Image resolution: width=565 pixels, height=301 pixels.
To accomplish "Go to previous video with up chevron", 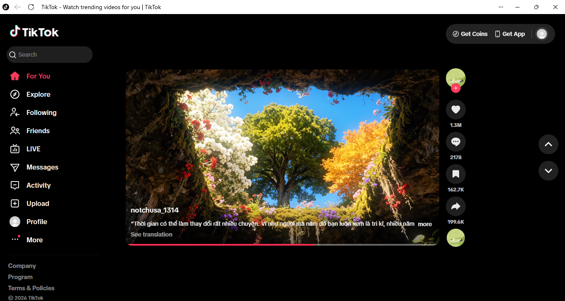I will 548,144.
